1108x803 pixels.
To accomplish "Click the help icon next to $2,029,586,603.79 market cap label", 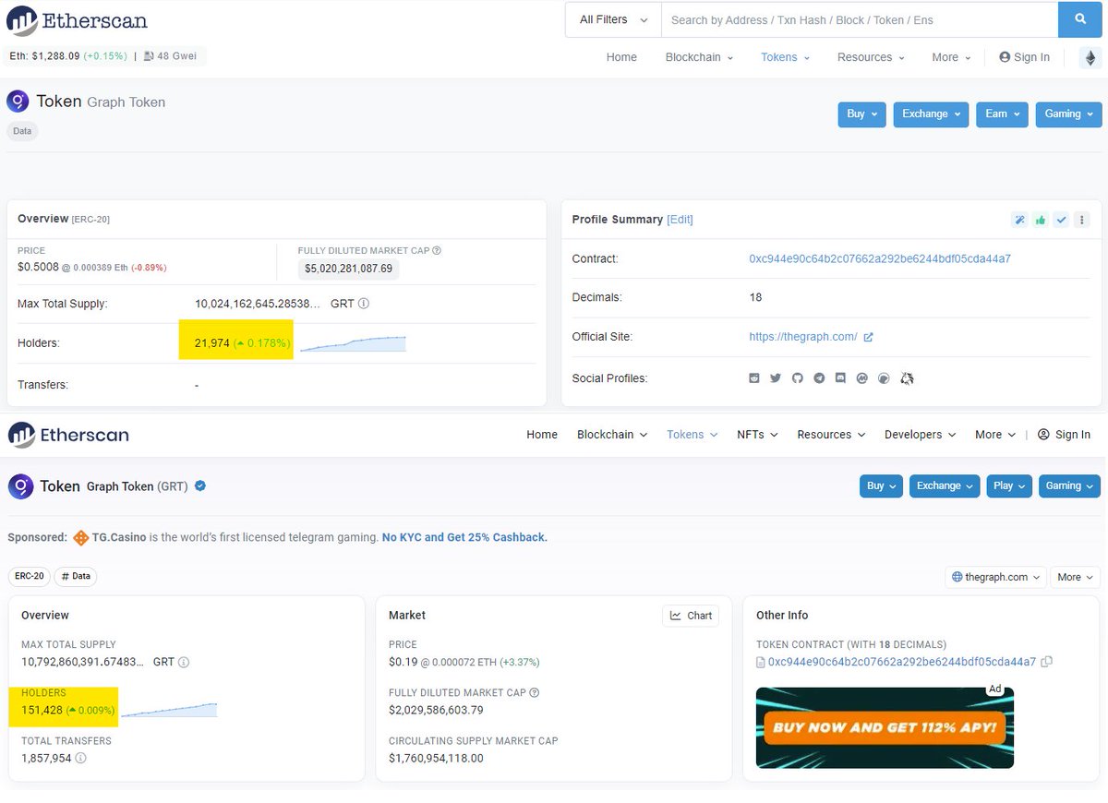I will click(x=535, y=693).
